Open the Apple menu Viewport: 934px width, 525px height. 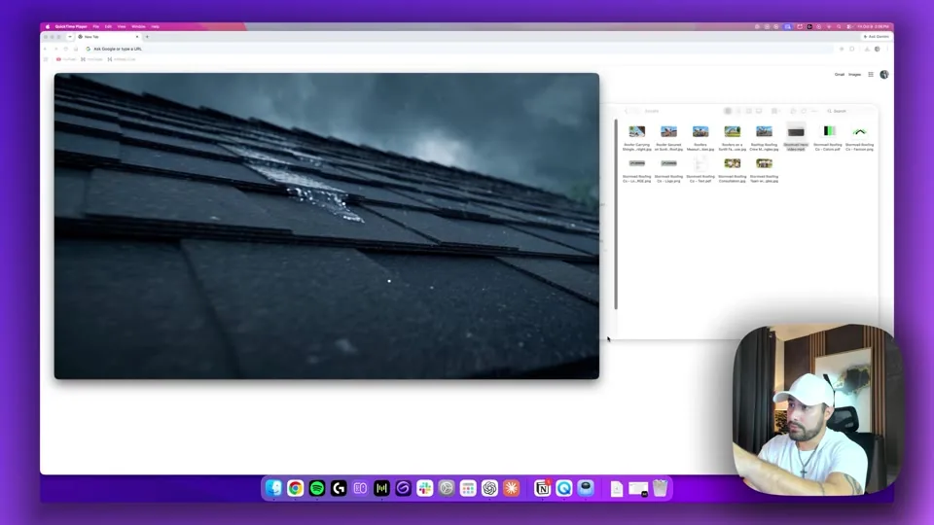click(48, 26)
